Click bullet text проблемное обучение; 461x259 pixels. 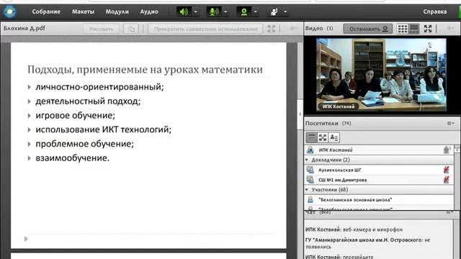tap(85, 144)
